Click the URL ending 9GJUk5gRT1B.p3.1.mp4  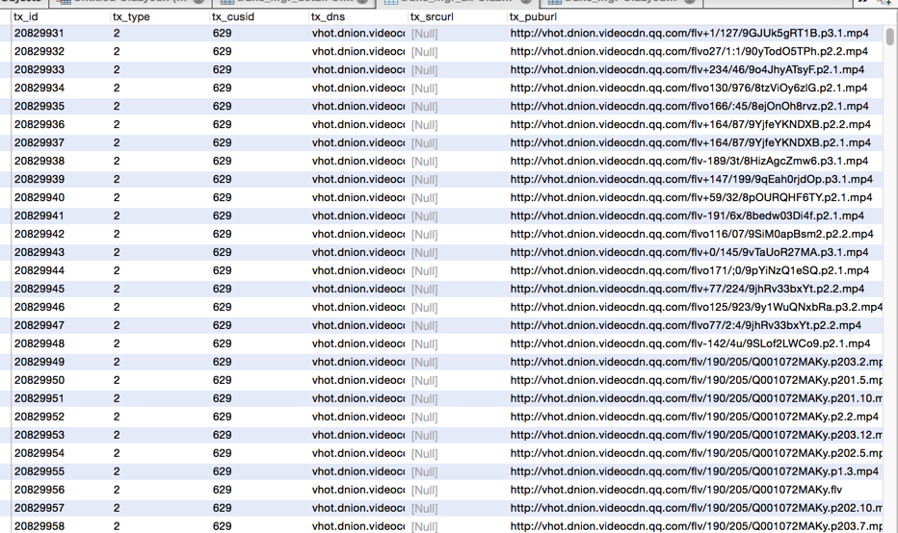[x=689, y=33]
